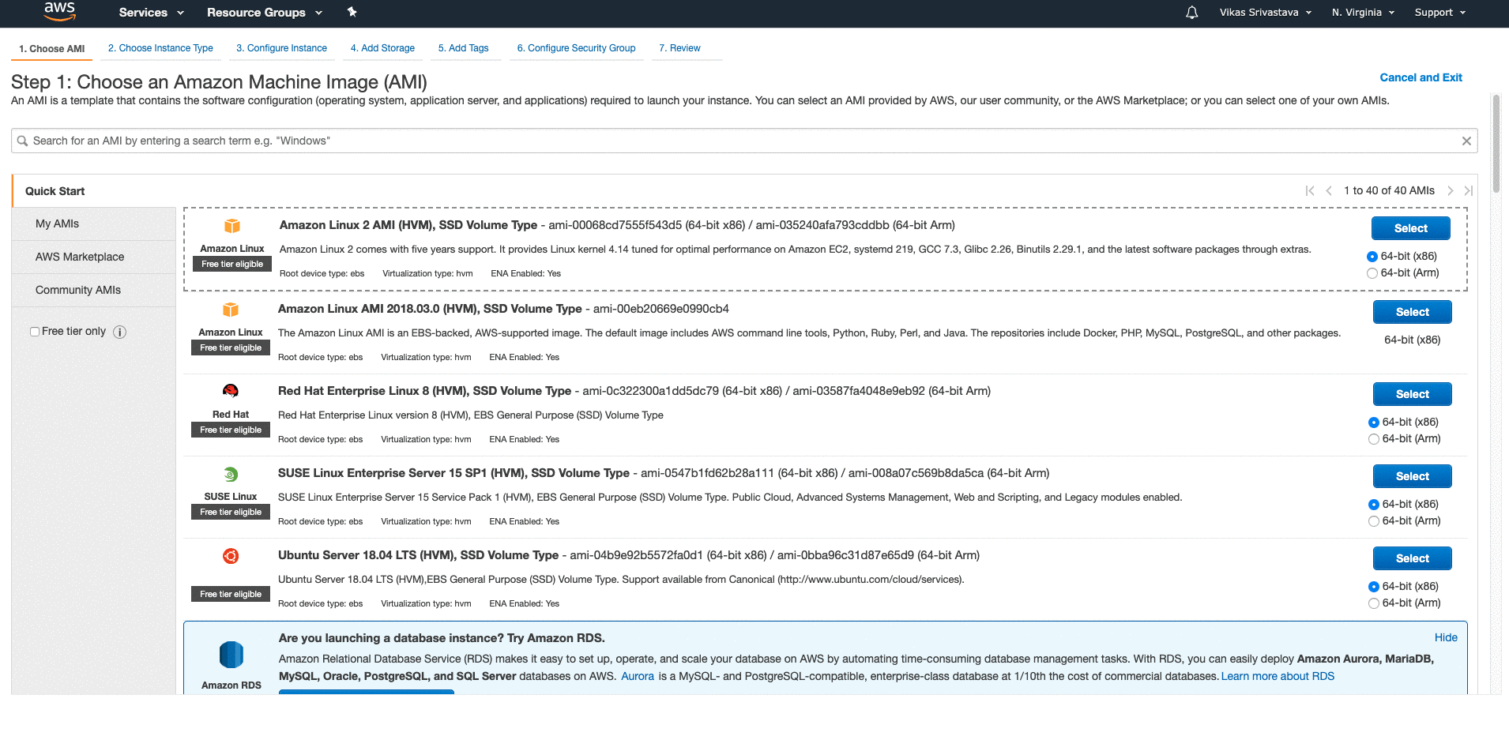Image resolution: width=1509 pixels, height=740 pixels.
Task: Switch to 2. Choose Instance Type step
Action: pos(160,48)
